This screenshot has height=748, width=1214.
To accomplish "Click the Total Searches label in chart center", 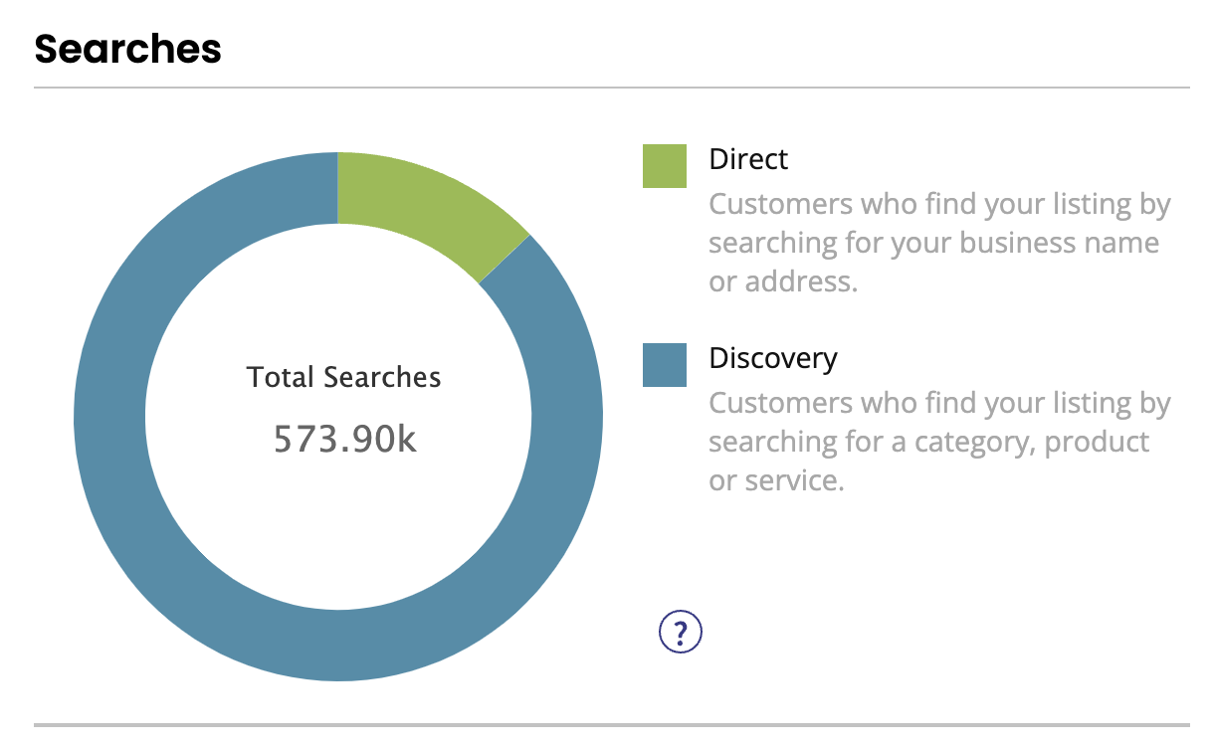I will click(344, 377).
